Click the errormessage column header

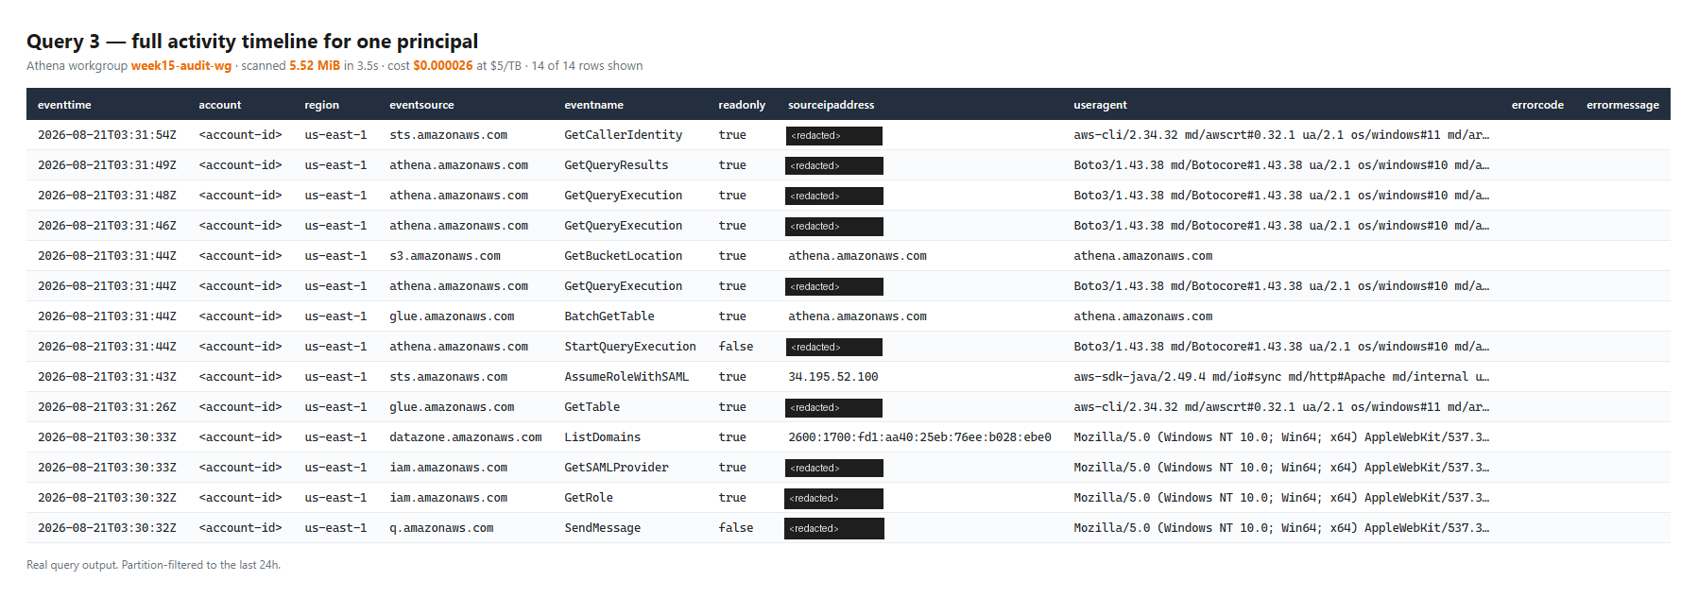pos(1622,105)
